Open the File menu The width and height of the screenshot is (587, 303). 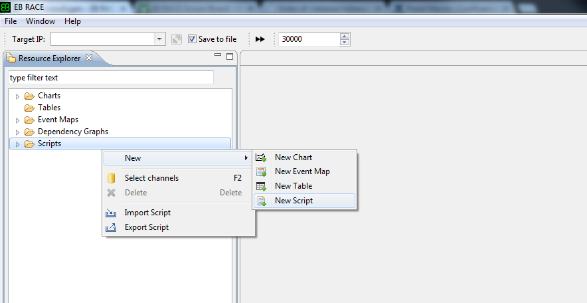[x=11, y=21]
